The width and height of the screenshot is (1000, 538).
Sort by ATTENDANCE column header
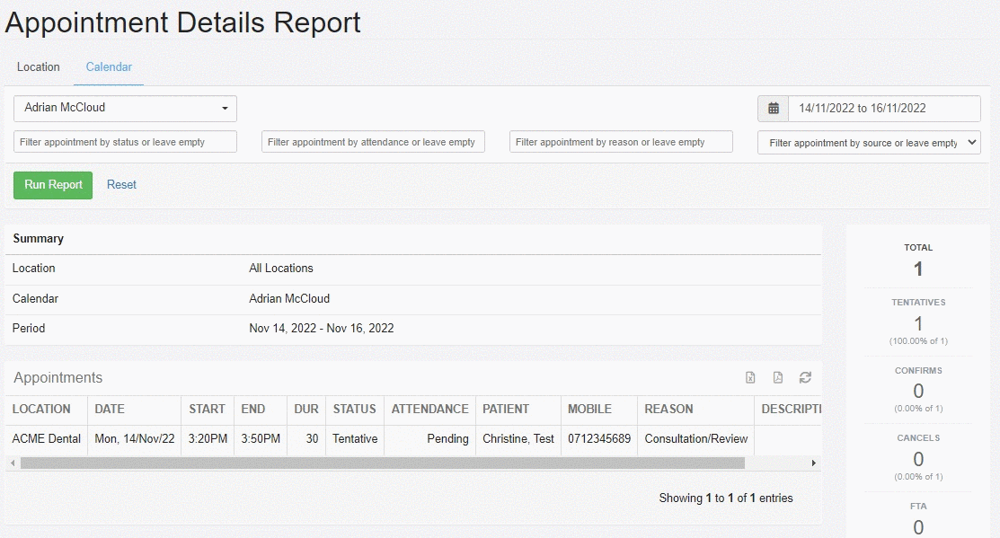(429, 410)
